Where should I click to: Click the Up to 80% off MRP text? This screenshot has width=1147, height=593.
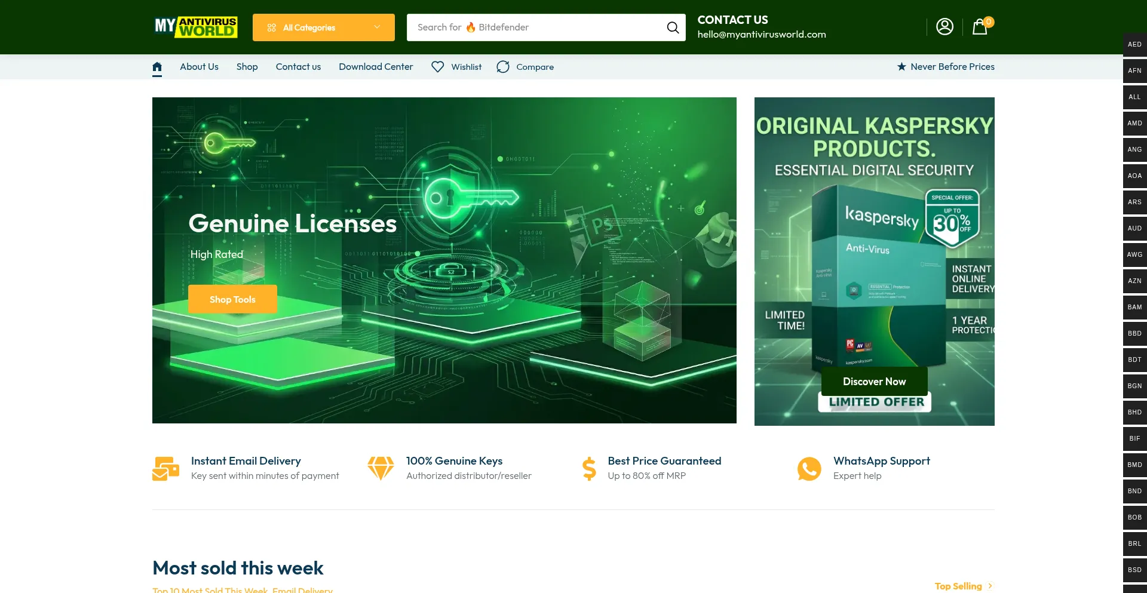pyautogui.click(x=646, y=476)
